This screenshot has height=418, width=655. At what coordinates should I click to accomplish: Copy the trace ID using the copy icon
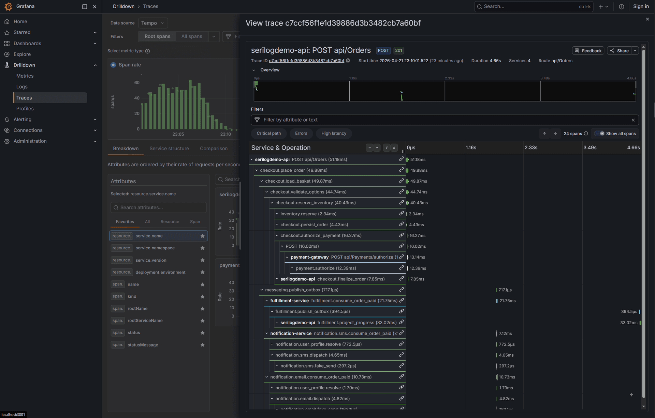(348, 61)
